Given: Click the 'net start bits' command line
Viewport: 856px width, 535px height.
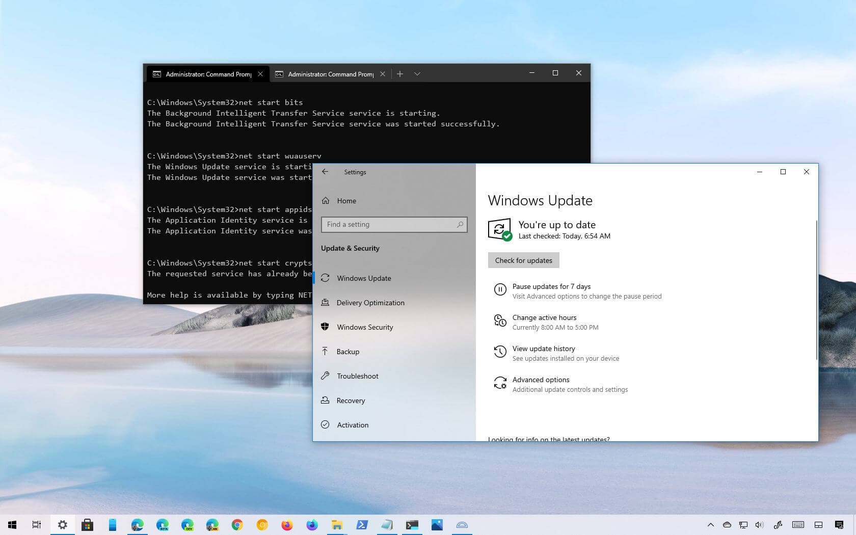Looking at the screenshot, I should (x=225, y=102).
